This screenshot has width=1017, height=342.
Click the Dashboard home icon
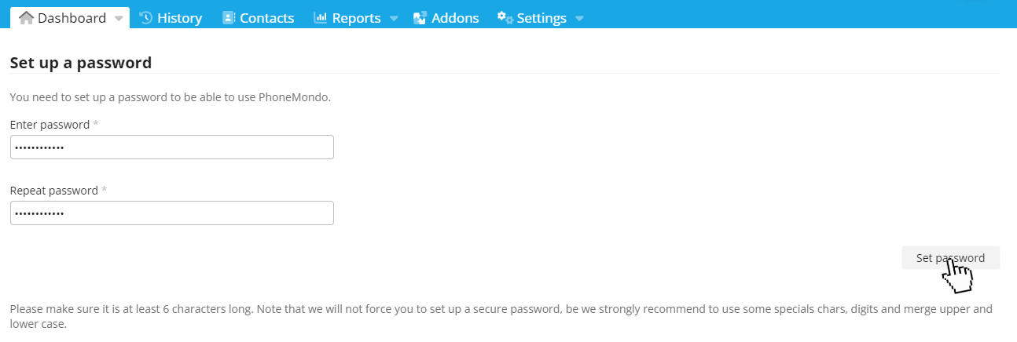coord(26,17)
